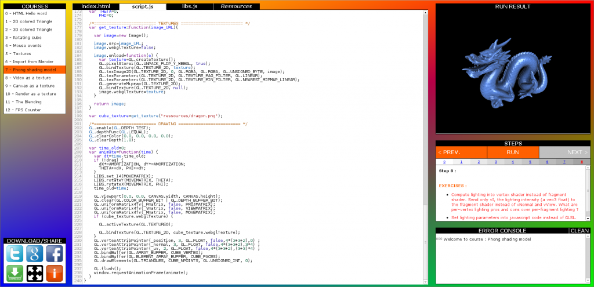
Task: Jump to step 0 link
Action: pos(444,162)
